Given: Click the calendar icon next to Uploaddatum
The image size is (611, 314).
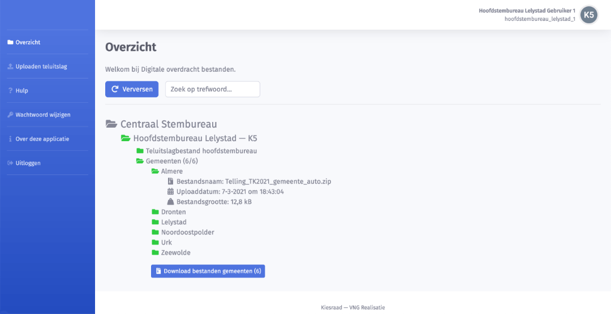Looking at the screenshot, I should pyautogui.click(x=171, y=191).
